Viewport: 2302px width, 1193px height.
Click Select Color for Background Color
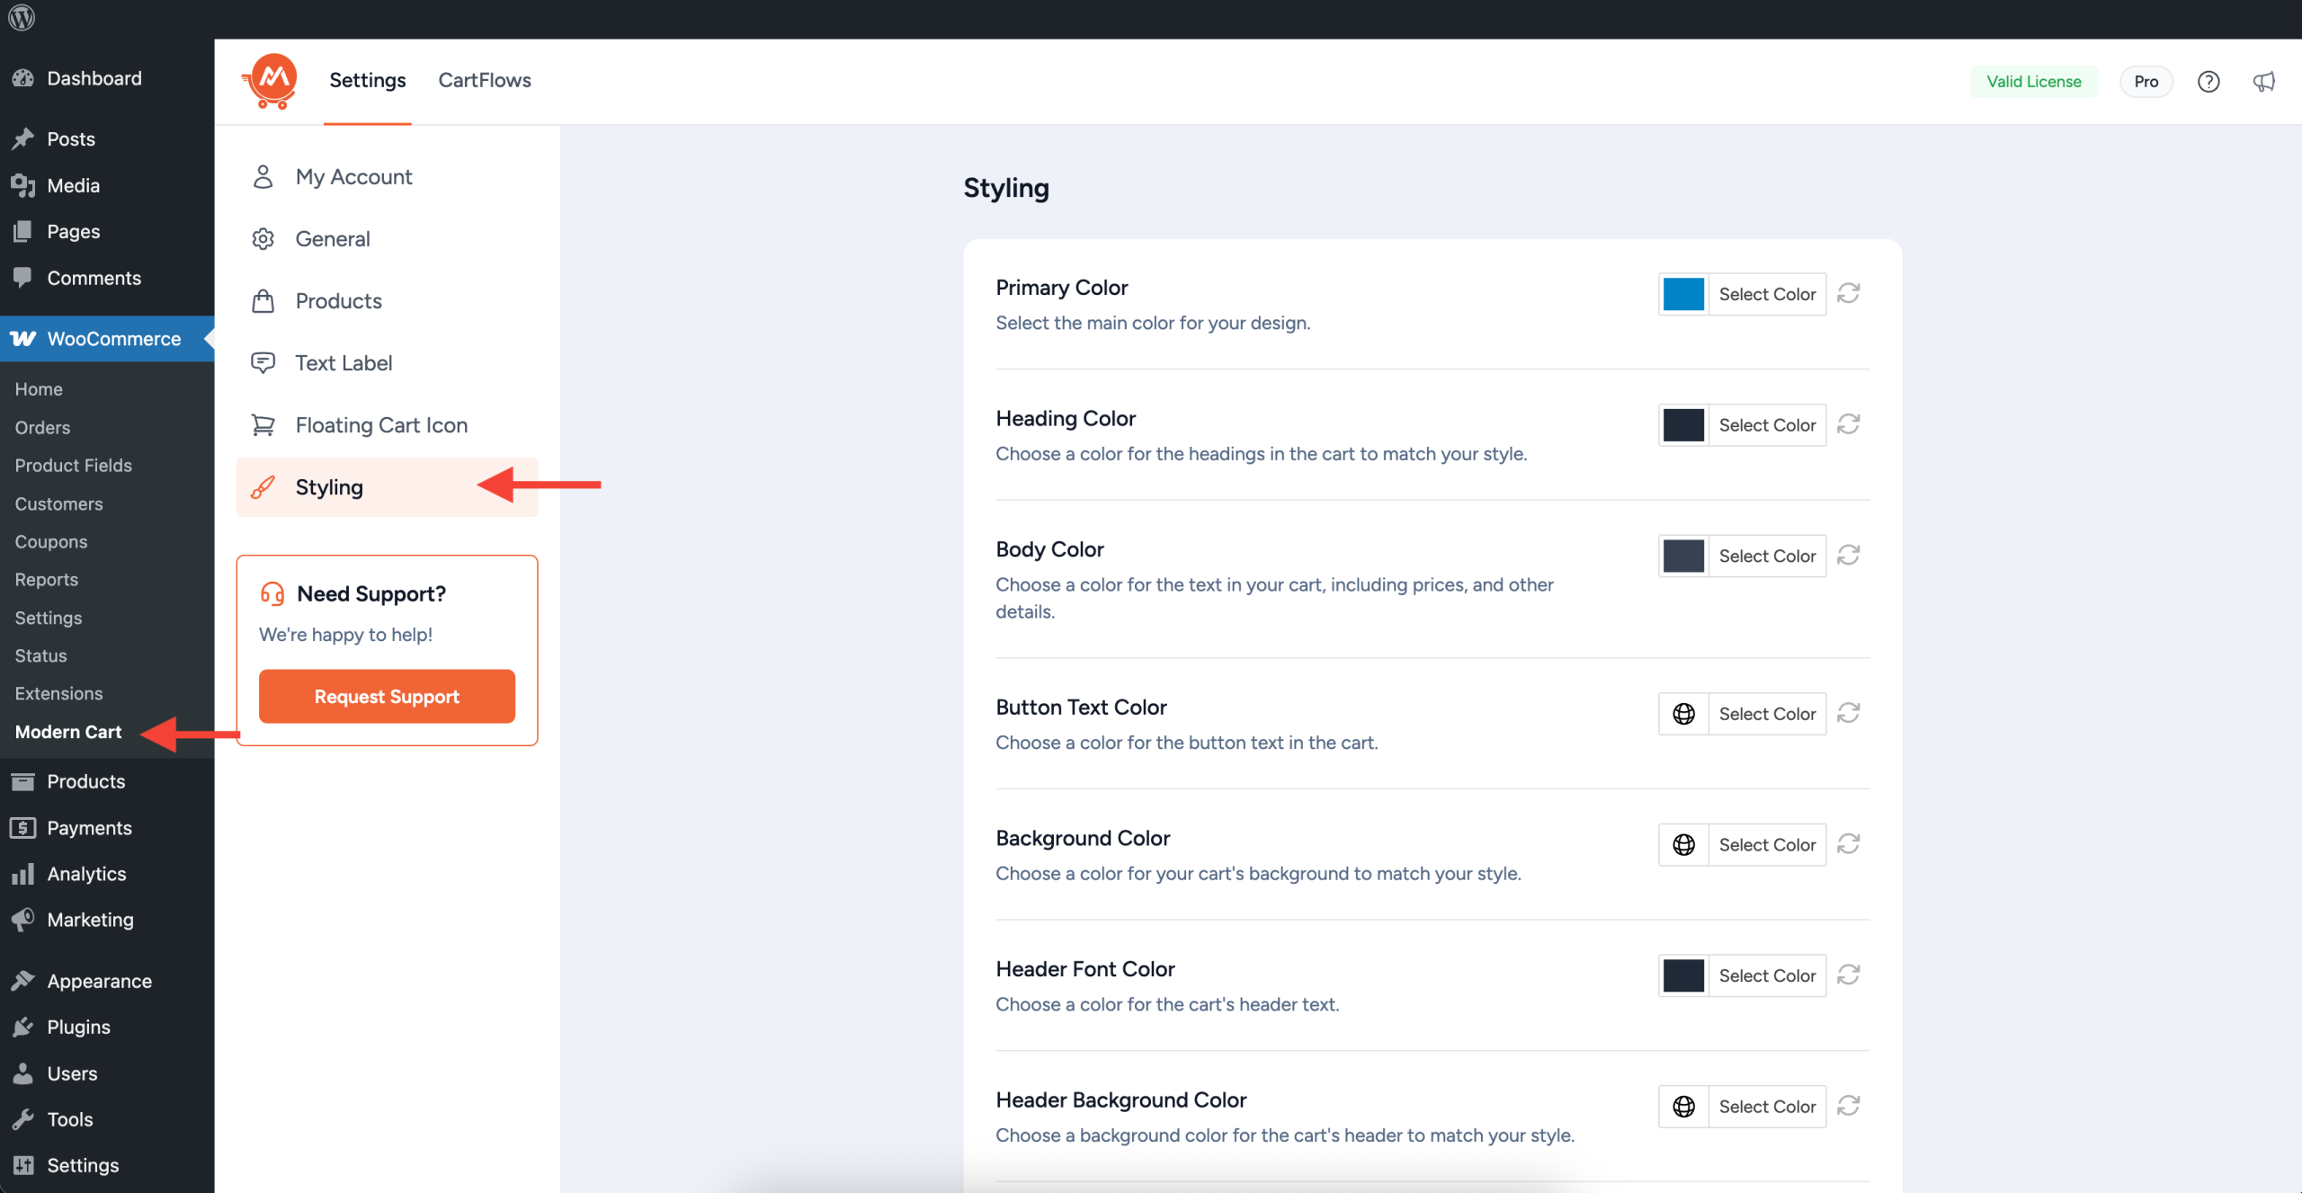coord(1767,844)
